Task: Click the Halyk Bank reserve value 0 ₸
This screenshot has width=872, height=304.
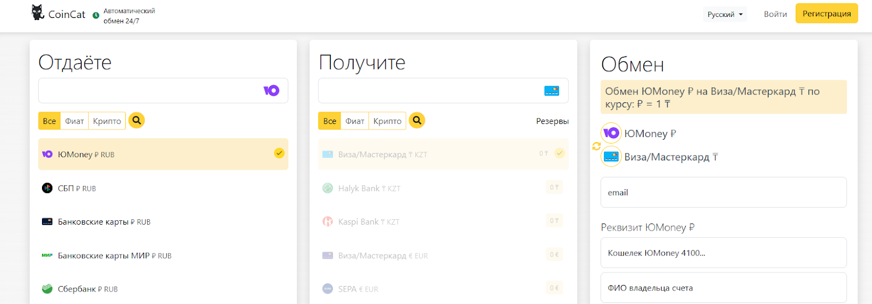Action: (x=554, y=187)
